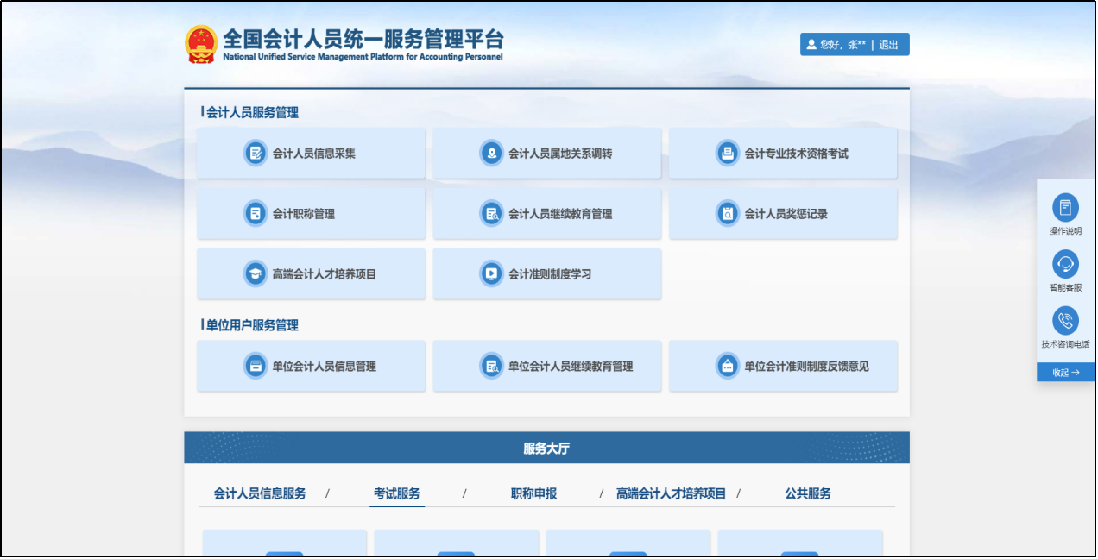Image resolution: width=1098 pixels, height=559 pixels.
Task: Click the 会计准则制度学习 video icon
Action: point(491,273)
